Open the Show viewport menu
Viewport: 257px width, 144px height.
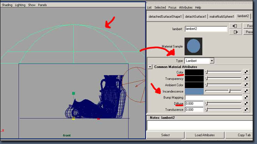32,5
